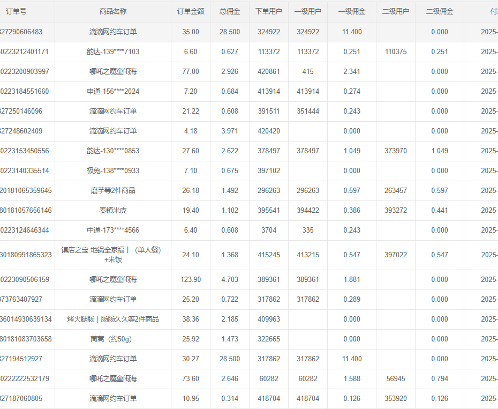
Task: Click second-level commission 0.441
Action: [x=440, y=211]
